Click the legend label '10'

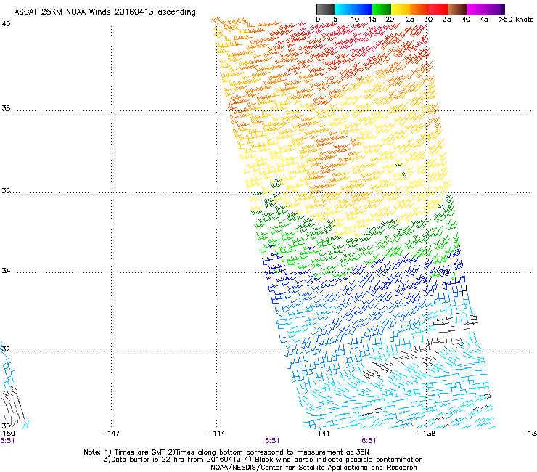coord(355,20)
